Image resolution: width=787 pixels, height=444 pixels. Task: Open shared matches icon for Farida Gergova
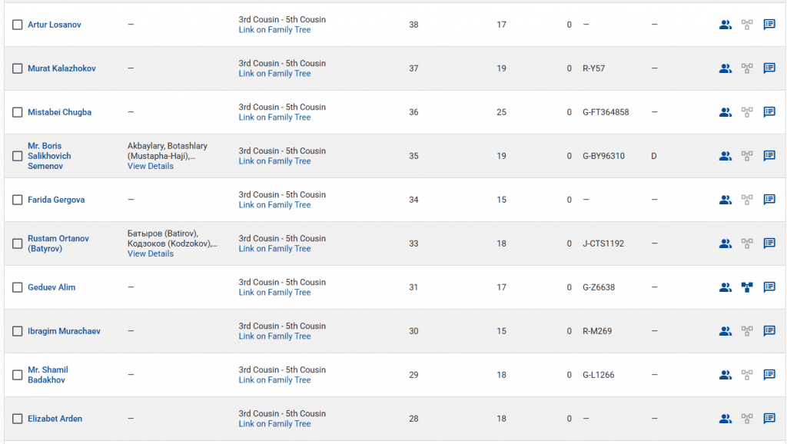[x=725, y=200]
